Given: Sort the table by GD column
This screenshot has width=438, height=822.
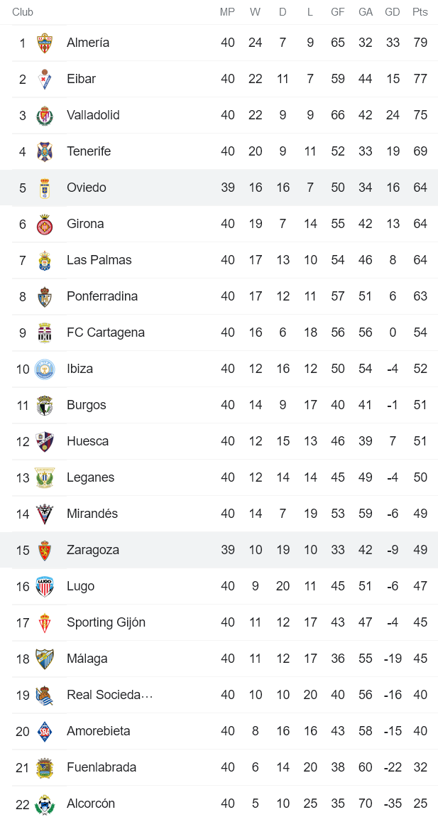Looking at the screenshot, I should point(392,11).
